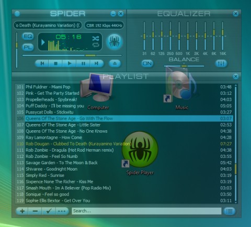The width and height of the screenshot is (251, 227).
Task: Toggle the PL playlist panel button
Action: (x=28, y=47)
